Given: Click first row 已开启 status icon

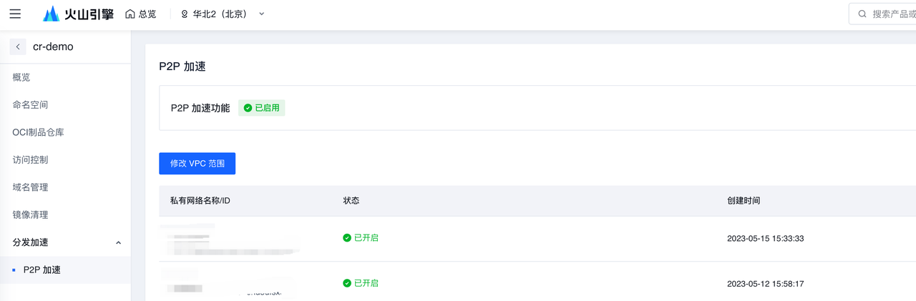Looking at the screenshot, I should (347, 238).
